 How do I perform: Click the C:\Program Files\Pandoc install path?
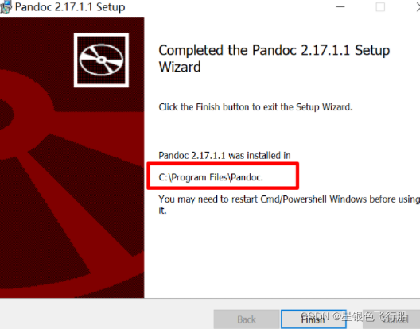pyautogui.click(x=211, y=177)
